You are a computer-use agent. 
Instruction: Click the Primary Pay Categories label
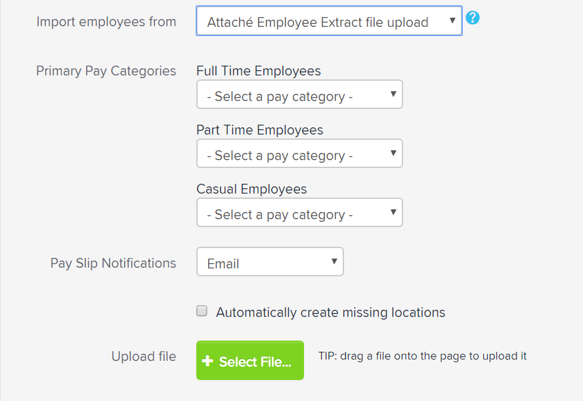[106, 70]
